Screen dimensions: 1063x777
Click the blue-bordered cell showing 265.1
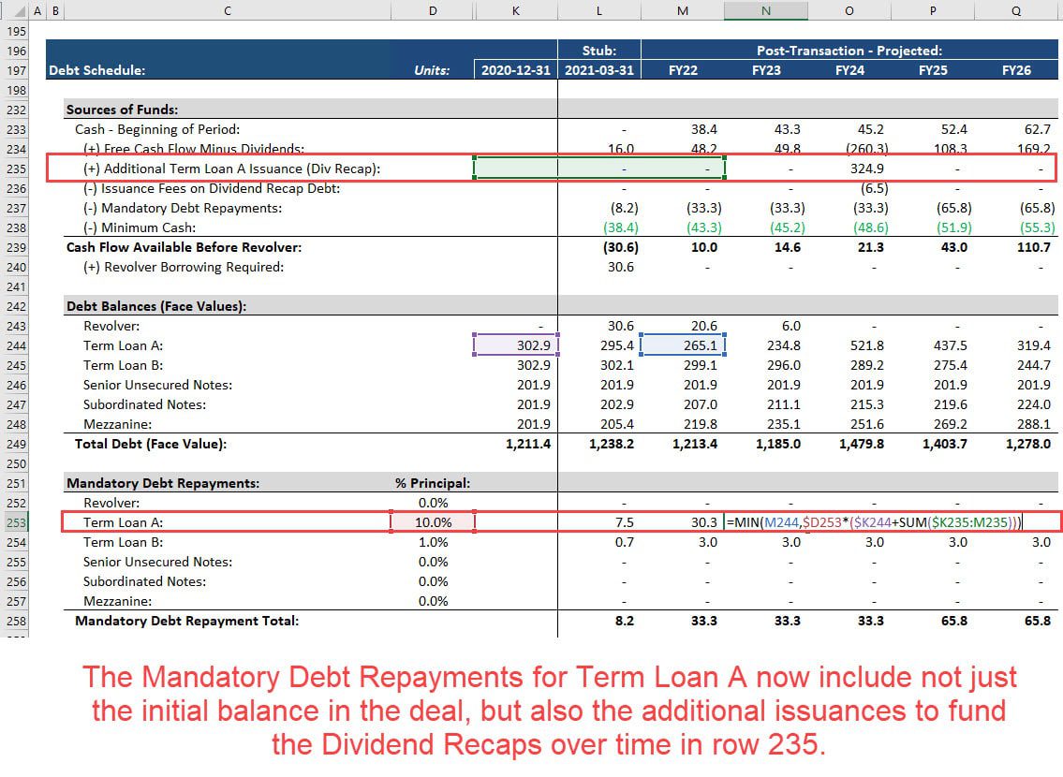(x=683, y=345)
